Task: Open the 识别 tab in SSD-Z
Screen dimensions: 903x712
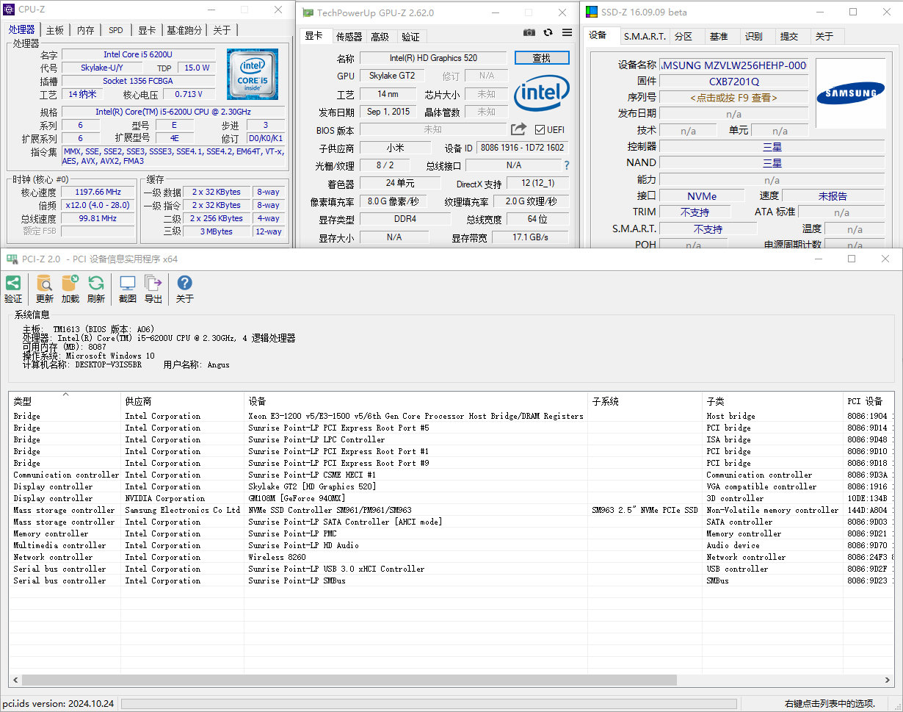Action: (x=754, y=36)
